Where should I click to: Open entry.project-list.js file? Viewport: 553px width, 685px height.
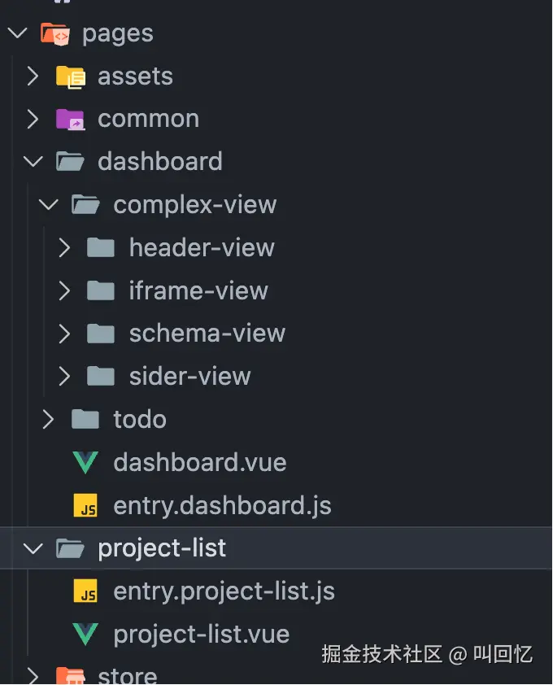pos(224,591)
